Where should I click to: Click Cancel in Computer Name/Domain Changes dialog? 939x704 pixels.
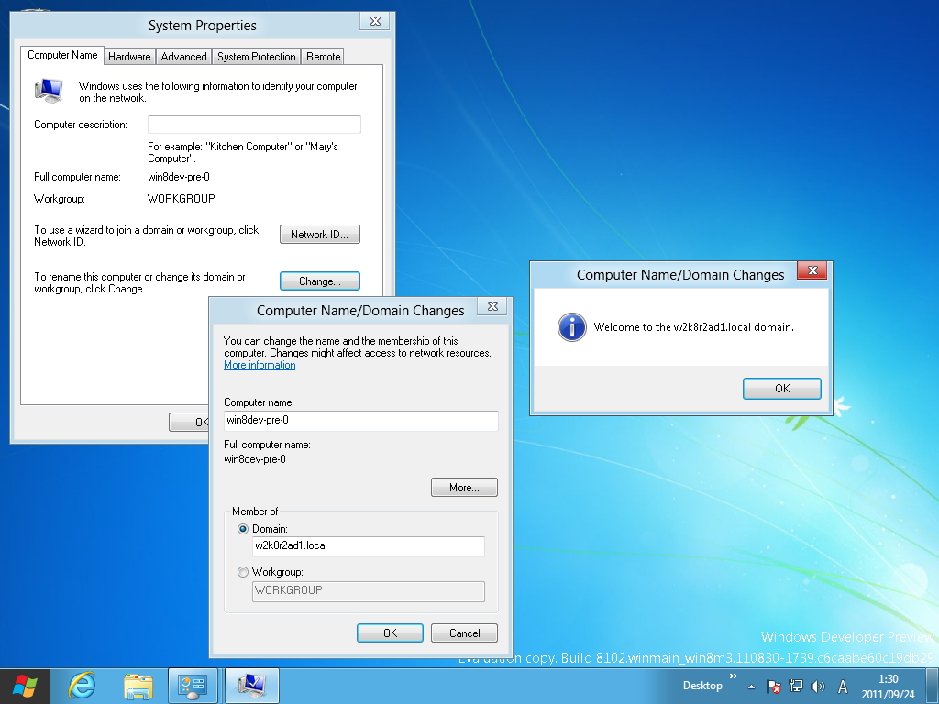[464, 633]
